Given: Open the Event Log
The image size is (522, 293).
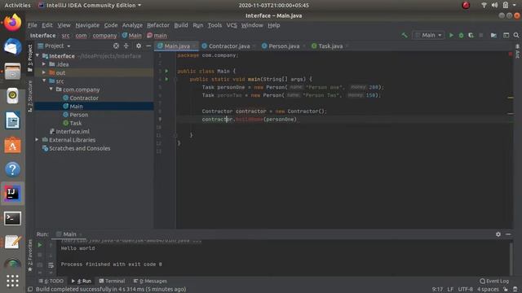Looking at the screenshot, I should (x=494, y=281).
